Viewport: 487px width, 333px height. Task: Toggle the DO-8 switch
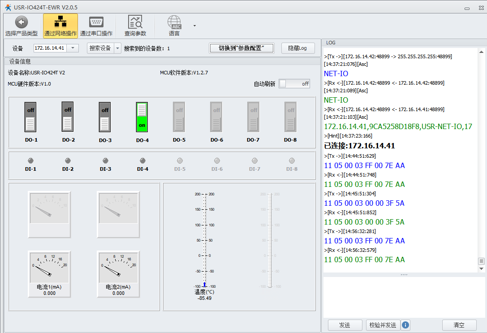[291, 117]
